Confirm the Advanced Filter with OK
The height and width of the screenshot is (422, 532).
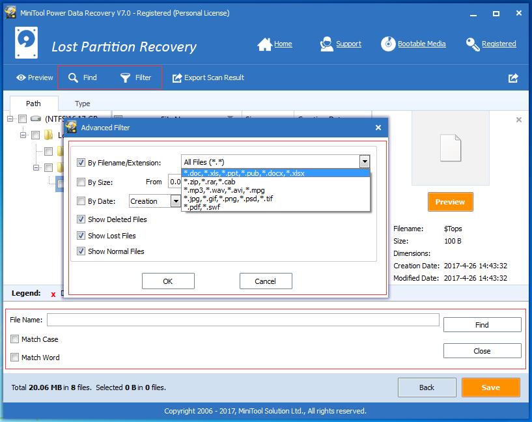pyautogui.click(x=168, y=281)
